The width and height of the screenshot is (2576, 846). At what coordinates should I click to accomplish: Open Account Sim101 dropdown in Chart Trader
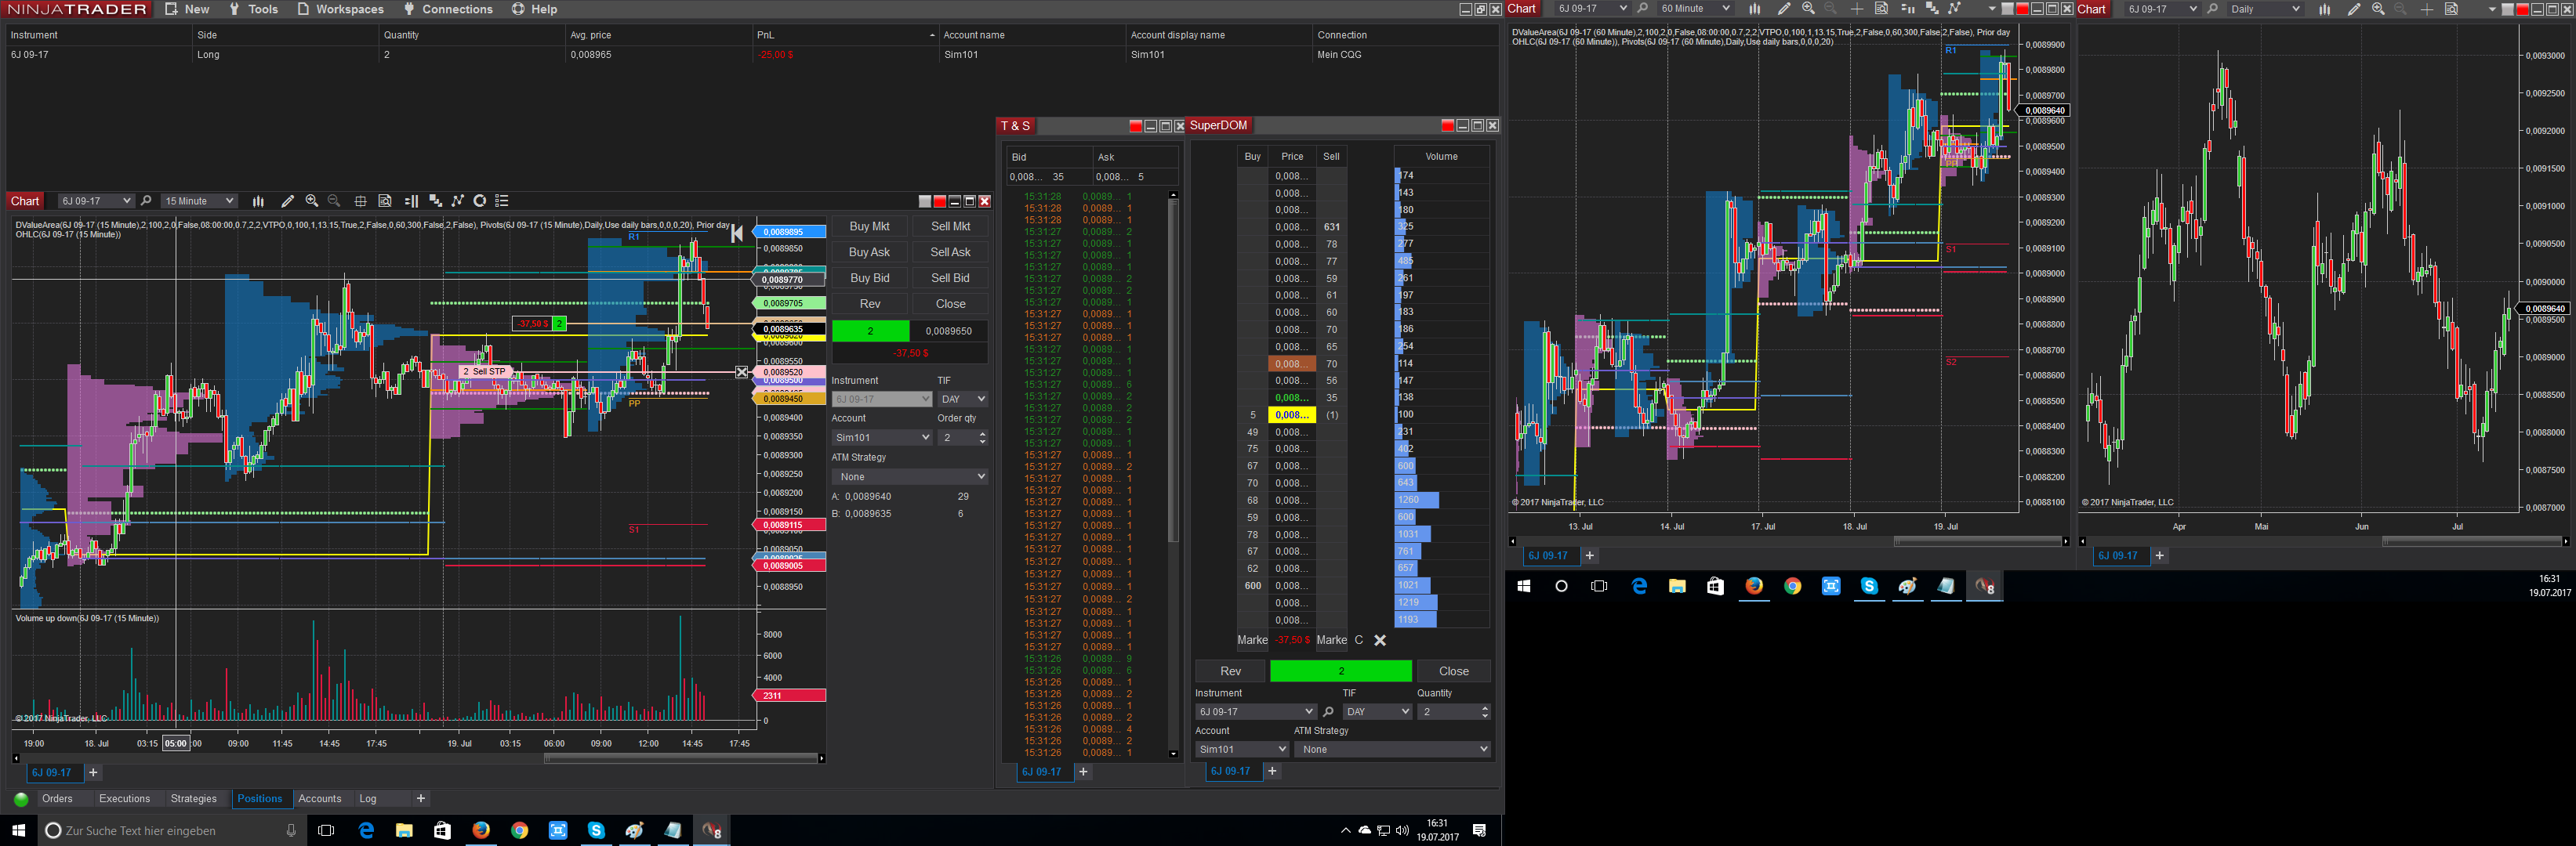coord(882,437)
